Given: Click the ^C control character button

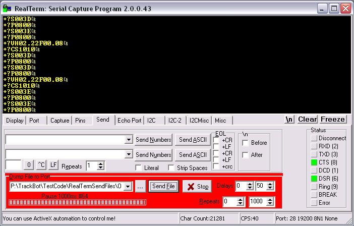Looking at the screenshot, I should tap(41, 165).
